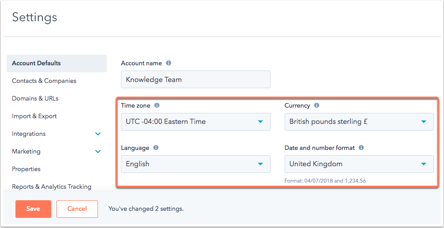Open Import & Export settings
Viewport: 444px width, 228px height.
pos(34,116)
